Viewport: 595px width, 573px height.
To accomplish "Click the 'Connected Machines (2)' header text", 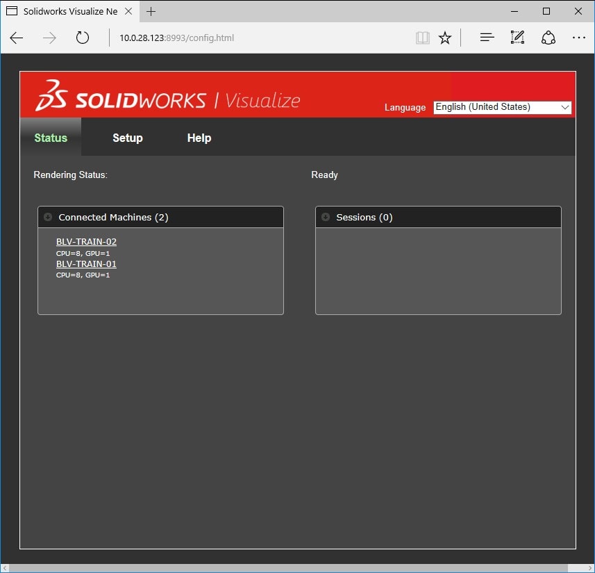I will 113,217.
